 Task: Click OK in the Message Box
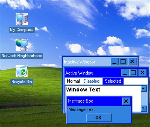tap(99, 118)
